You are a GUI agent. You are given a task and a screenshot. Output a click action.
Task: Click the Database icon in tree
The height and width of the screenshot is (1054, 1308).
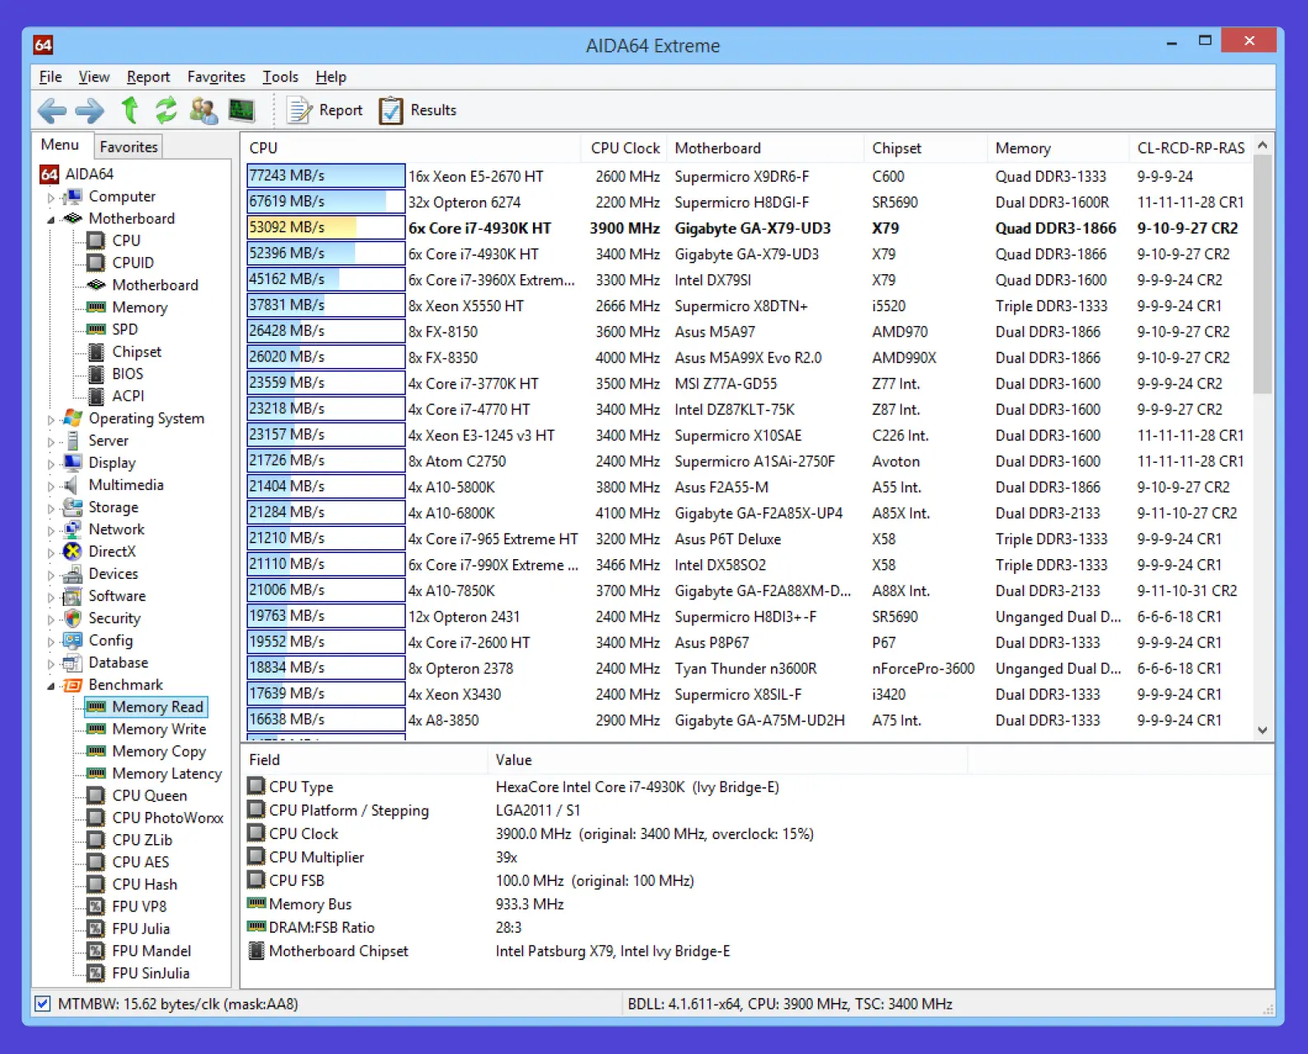click(x=72, y=663)
